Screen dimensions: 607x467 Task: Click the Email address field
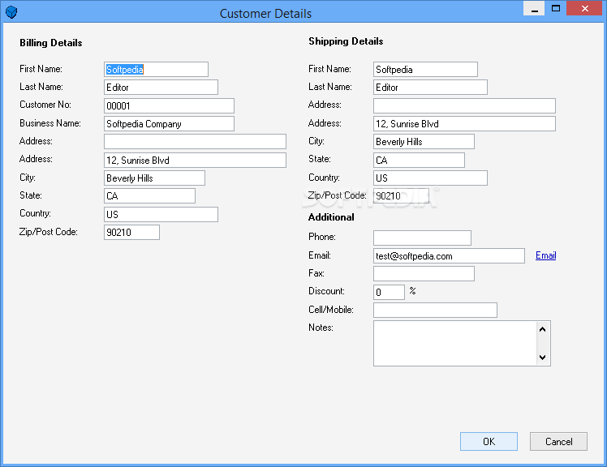tap(449, 255)
